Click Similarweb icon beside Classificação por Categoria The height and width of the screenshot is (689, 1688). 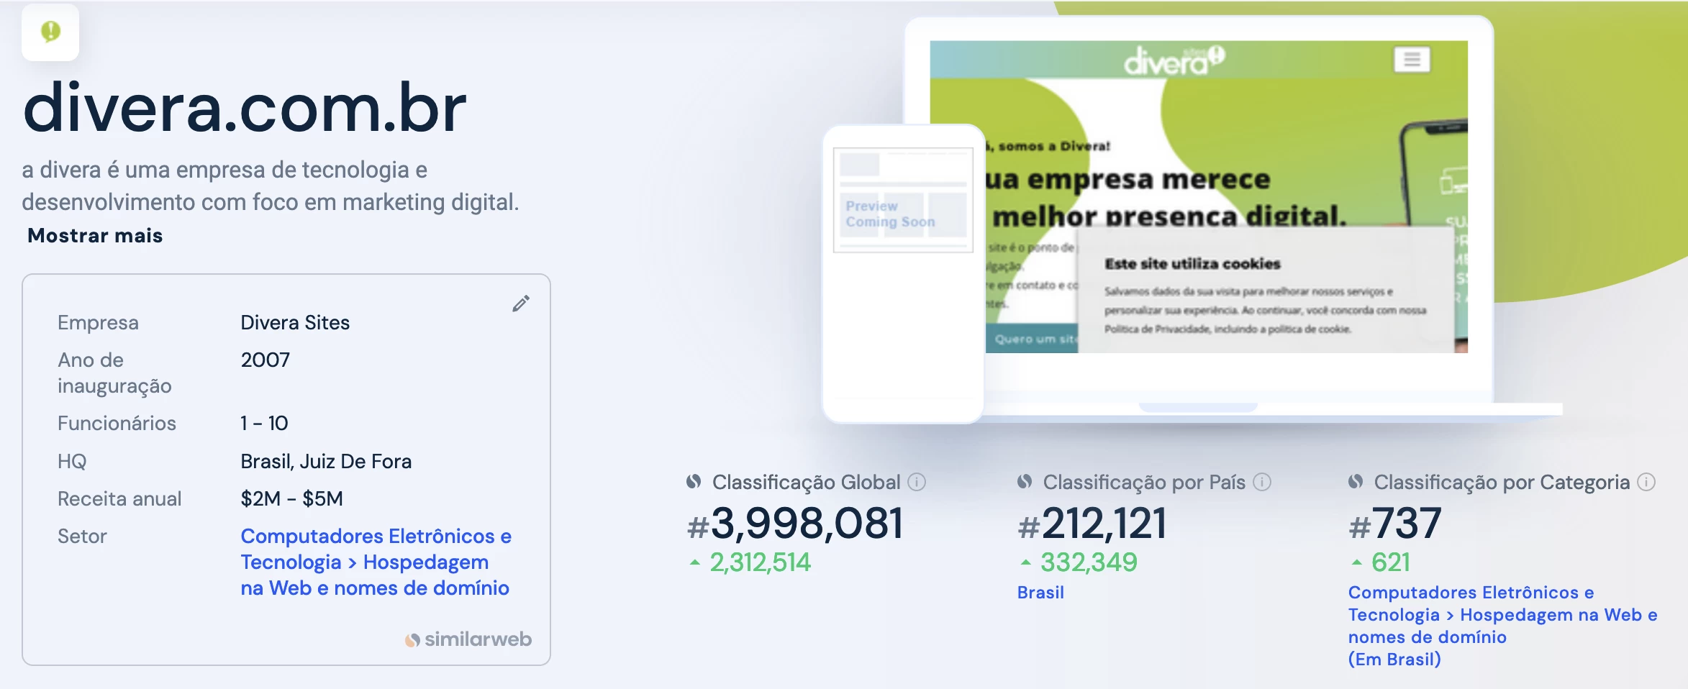coord(1356,482)
